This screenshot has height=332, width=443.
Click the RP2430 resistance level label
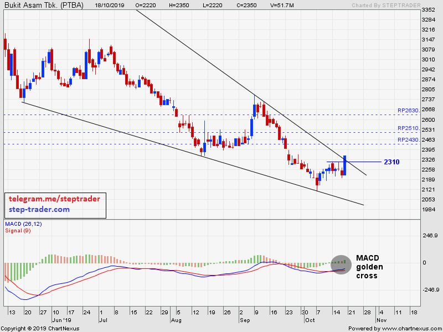[x=408, y=140]
